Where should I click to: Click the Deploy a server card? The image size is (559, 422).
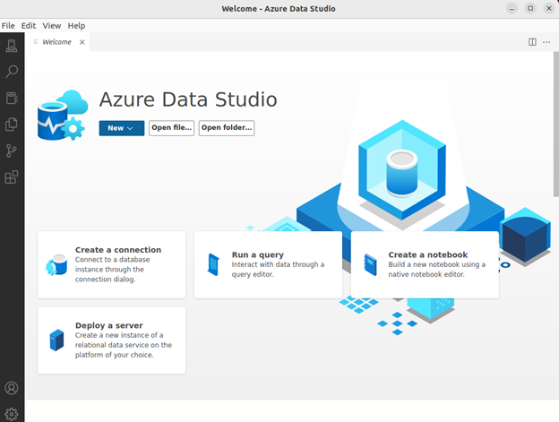(112, 340)
